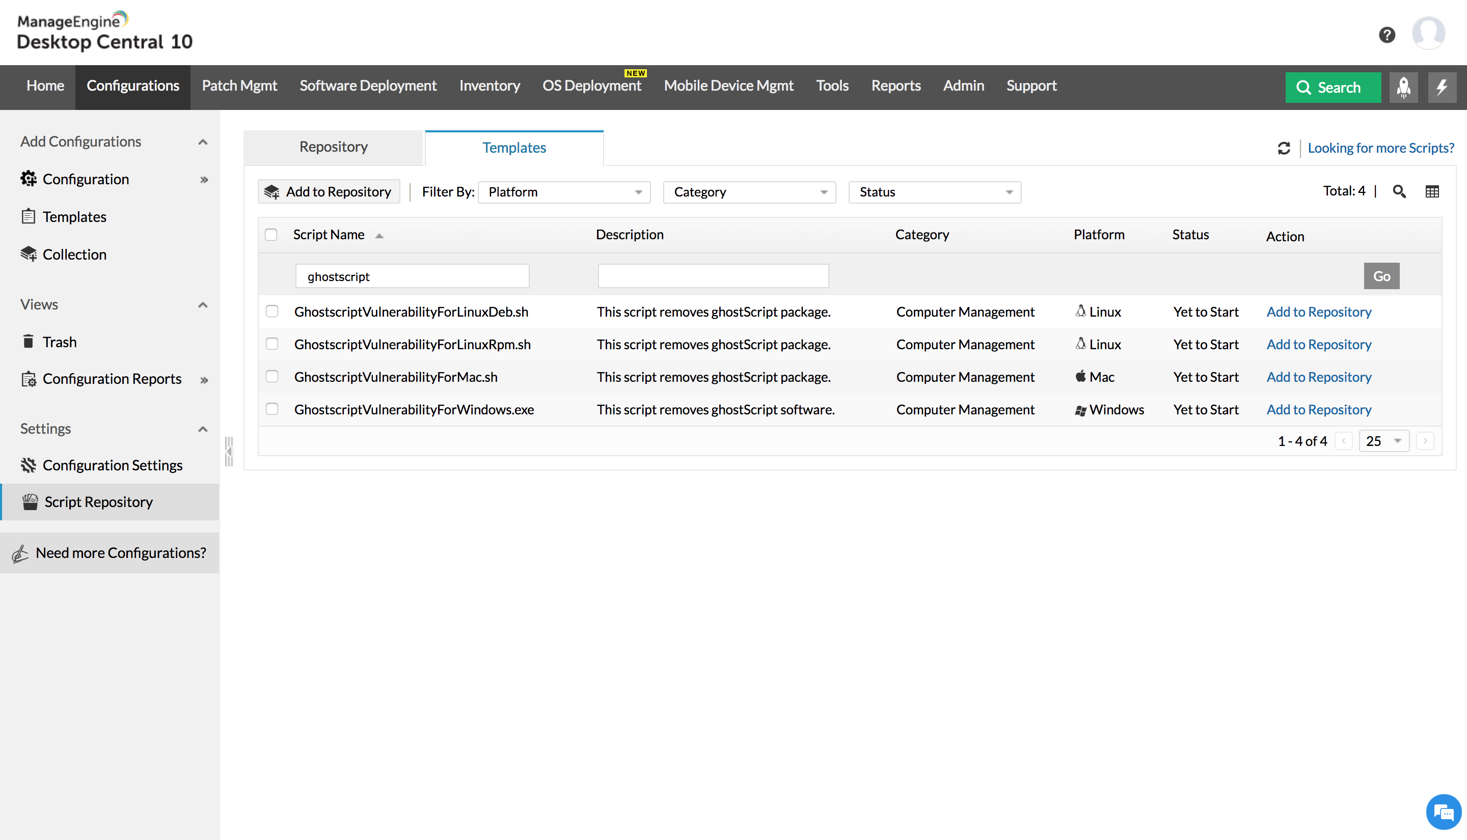This screenshot has width=1467, height=840.
Task: Click the lightning bolt icon in navbar
Action: tap(1442, 87)
